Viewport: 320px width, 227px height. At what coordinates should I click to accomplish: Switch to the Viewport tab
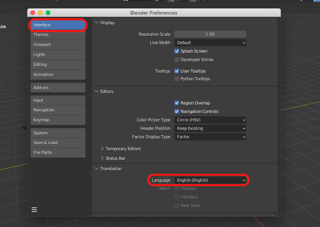point(58,45)
